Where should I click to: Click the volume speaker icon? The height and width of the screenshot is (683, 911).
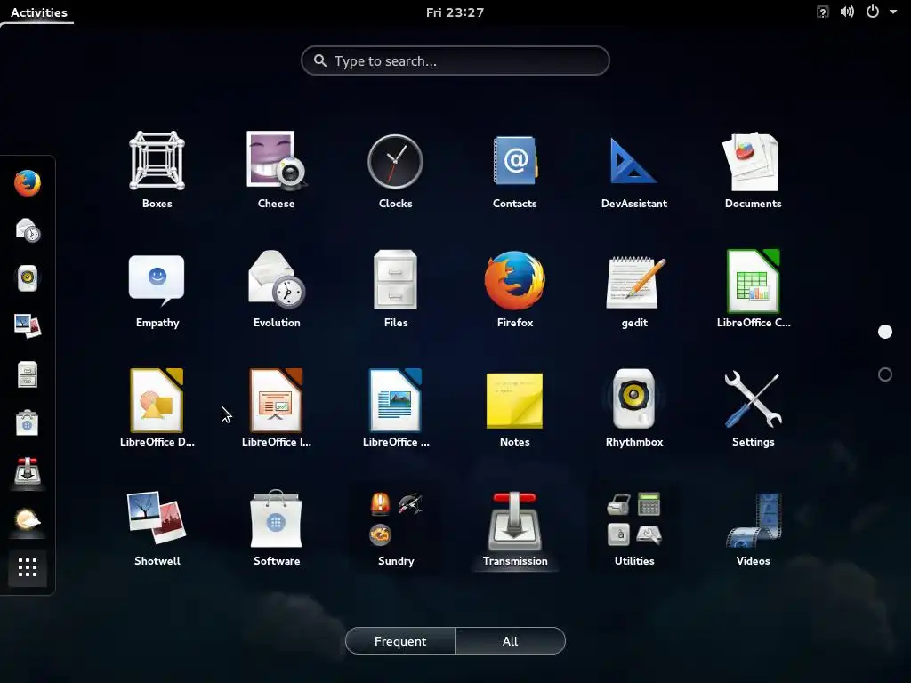pos(847,12)
